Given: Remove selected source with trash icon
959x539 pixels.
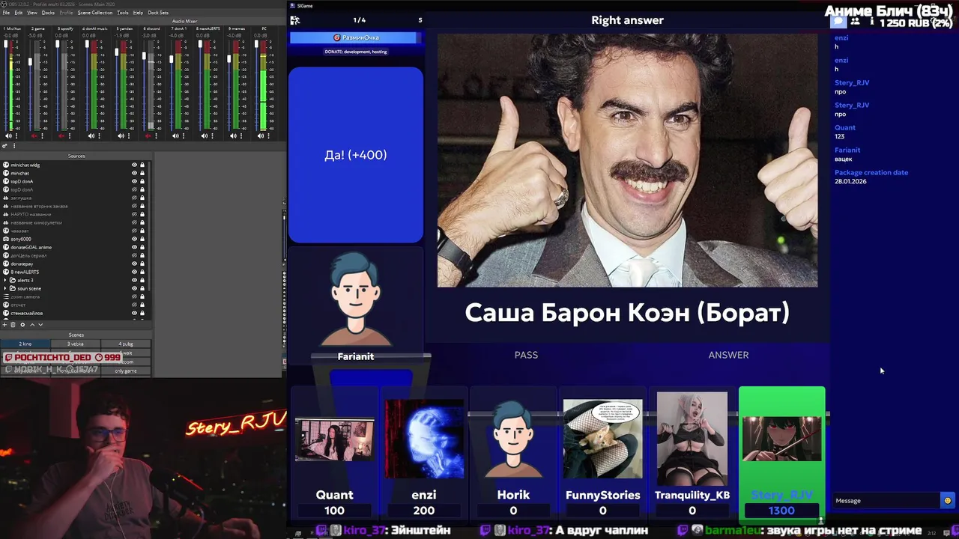Looking at the screenshot, I should tap(13, 325).
